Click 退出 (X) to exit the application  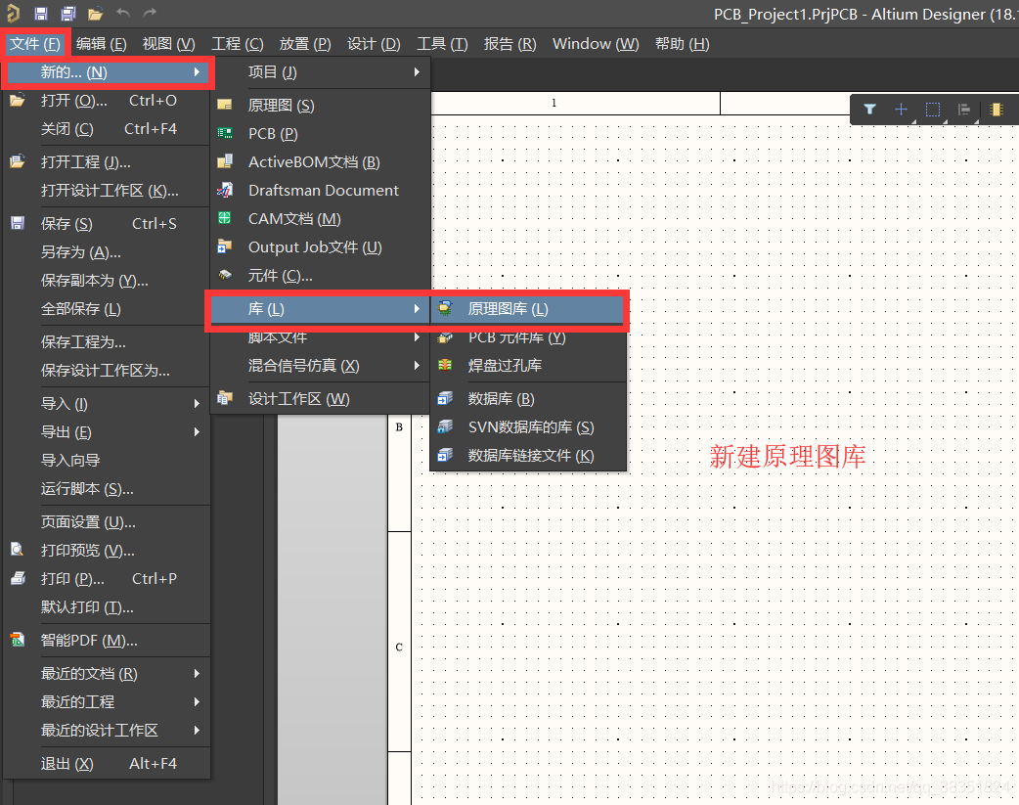point(67,764)
